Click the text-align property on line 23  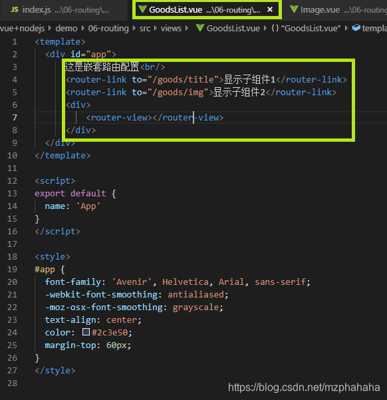[70, 320]
